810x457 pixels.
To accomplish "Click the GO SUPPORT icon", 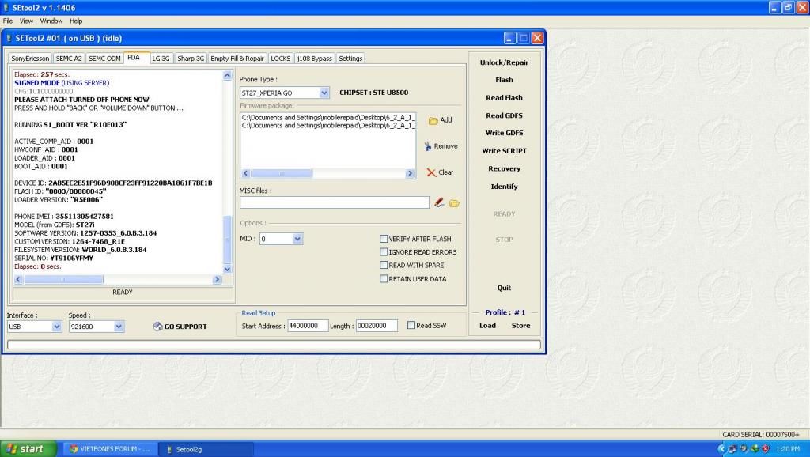I will click(158, 327).
